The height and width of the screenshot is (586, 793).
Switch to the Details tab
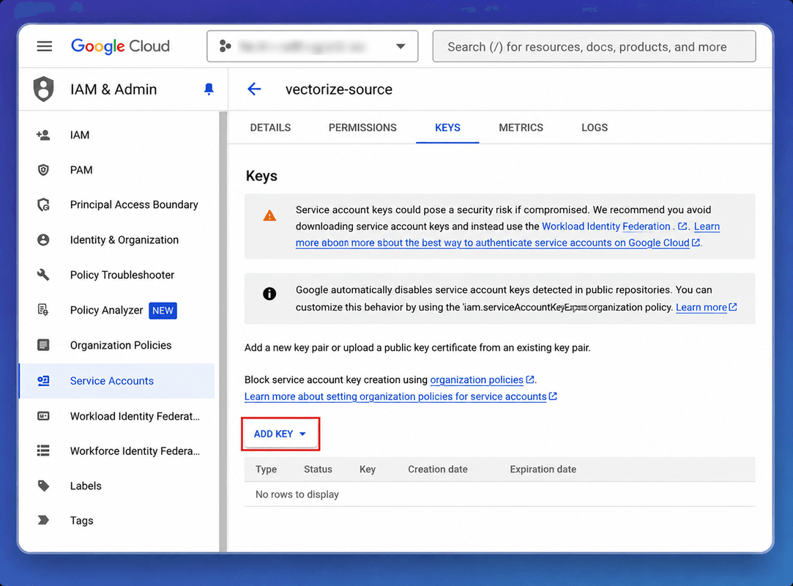(270, 127)
